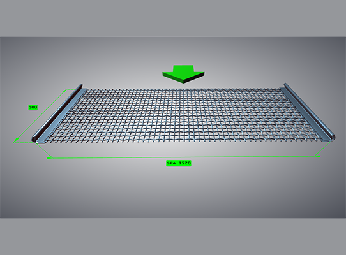
Task: Select the green extension line below the left hook
Action: (42, 150)
